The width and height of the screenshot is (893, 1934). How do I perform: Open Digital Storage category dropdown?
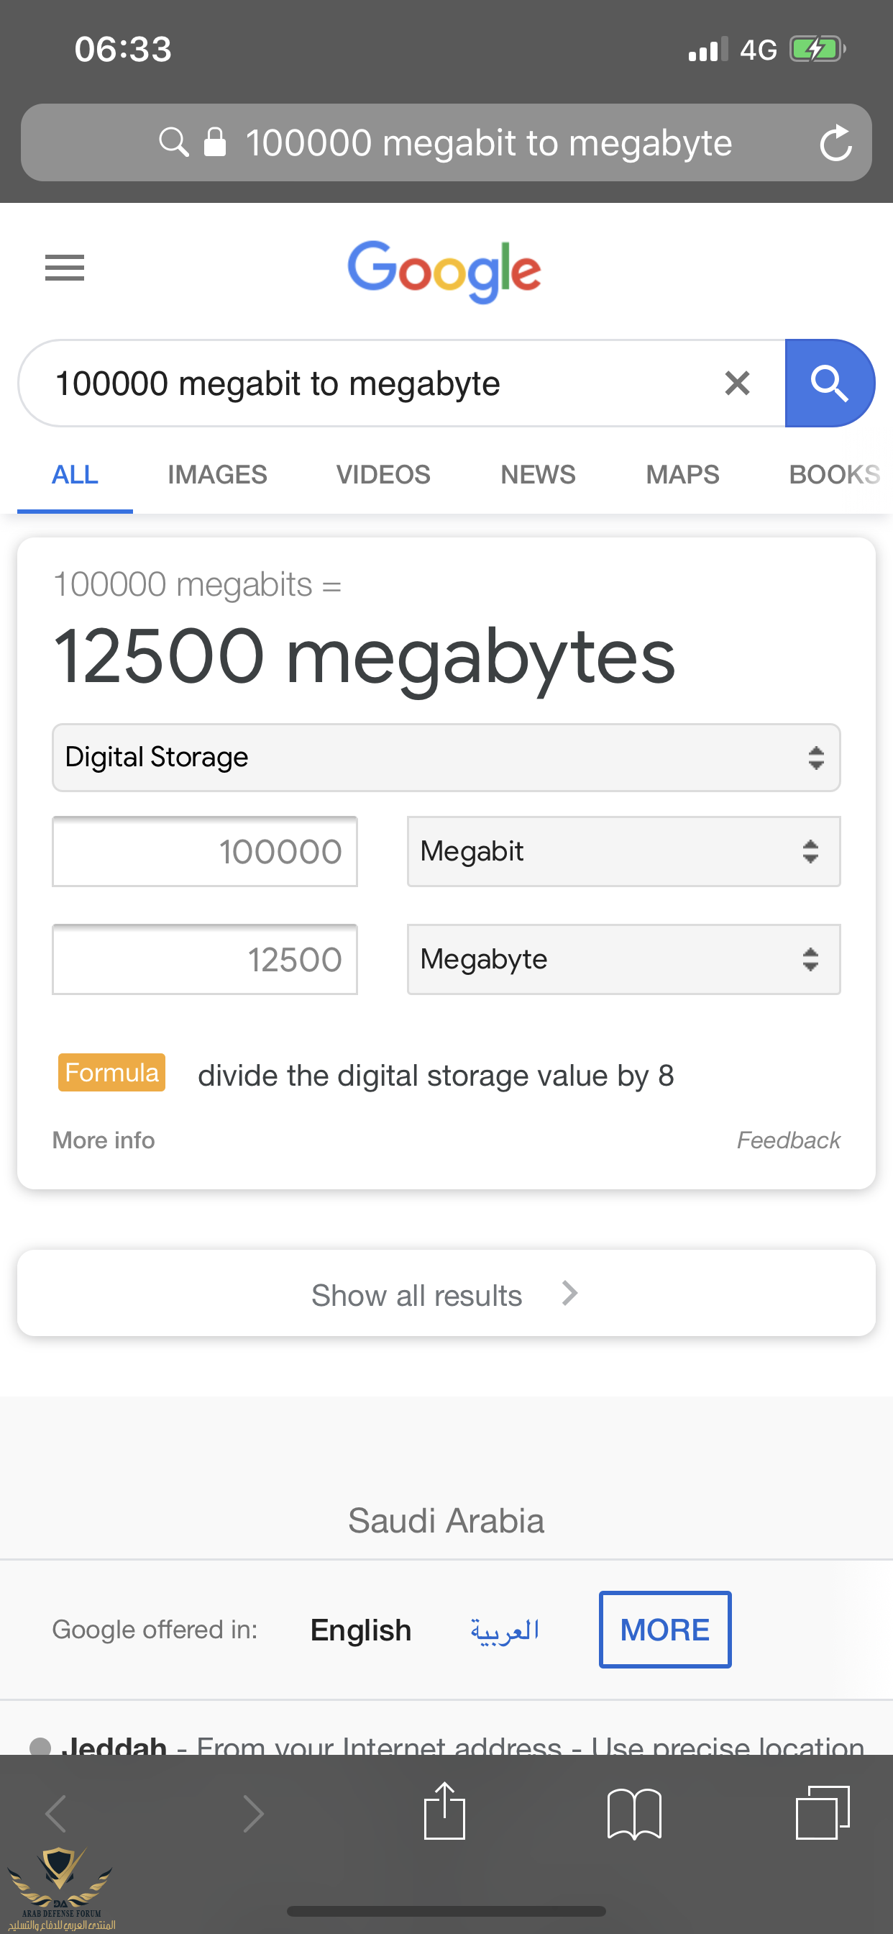pyautogui.click(x=446, y=758)
